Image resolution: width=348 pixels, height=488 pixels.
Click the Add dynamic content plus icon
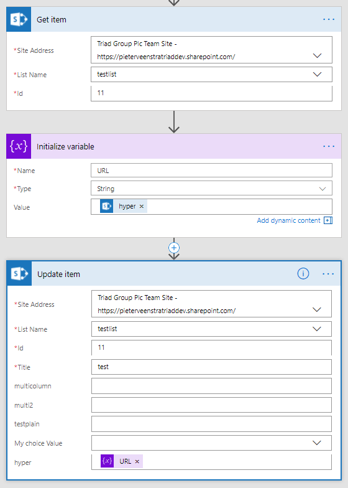coord(328,220)
